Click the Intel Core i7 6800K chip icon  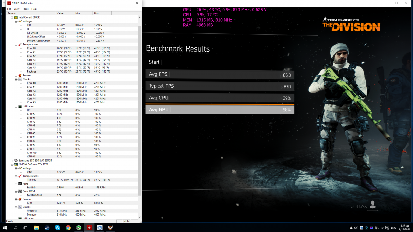(x=16, y=17)
